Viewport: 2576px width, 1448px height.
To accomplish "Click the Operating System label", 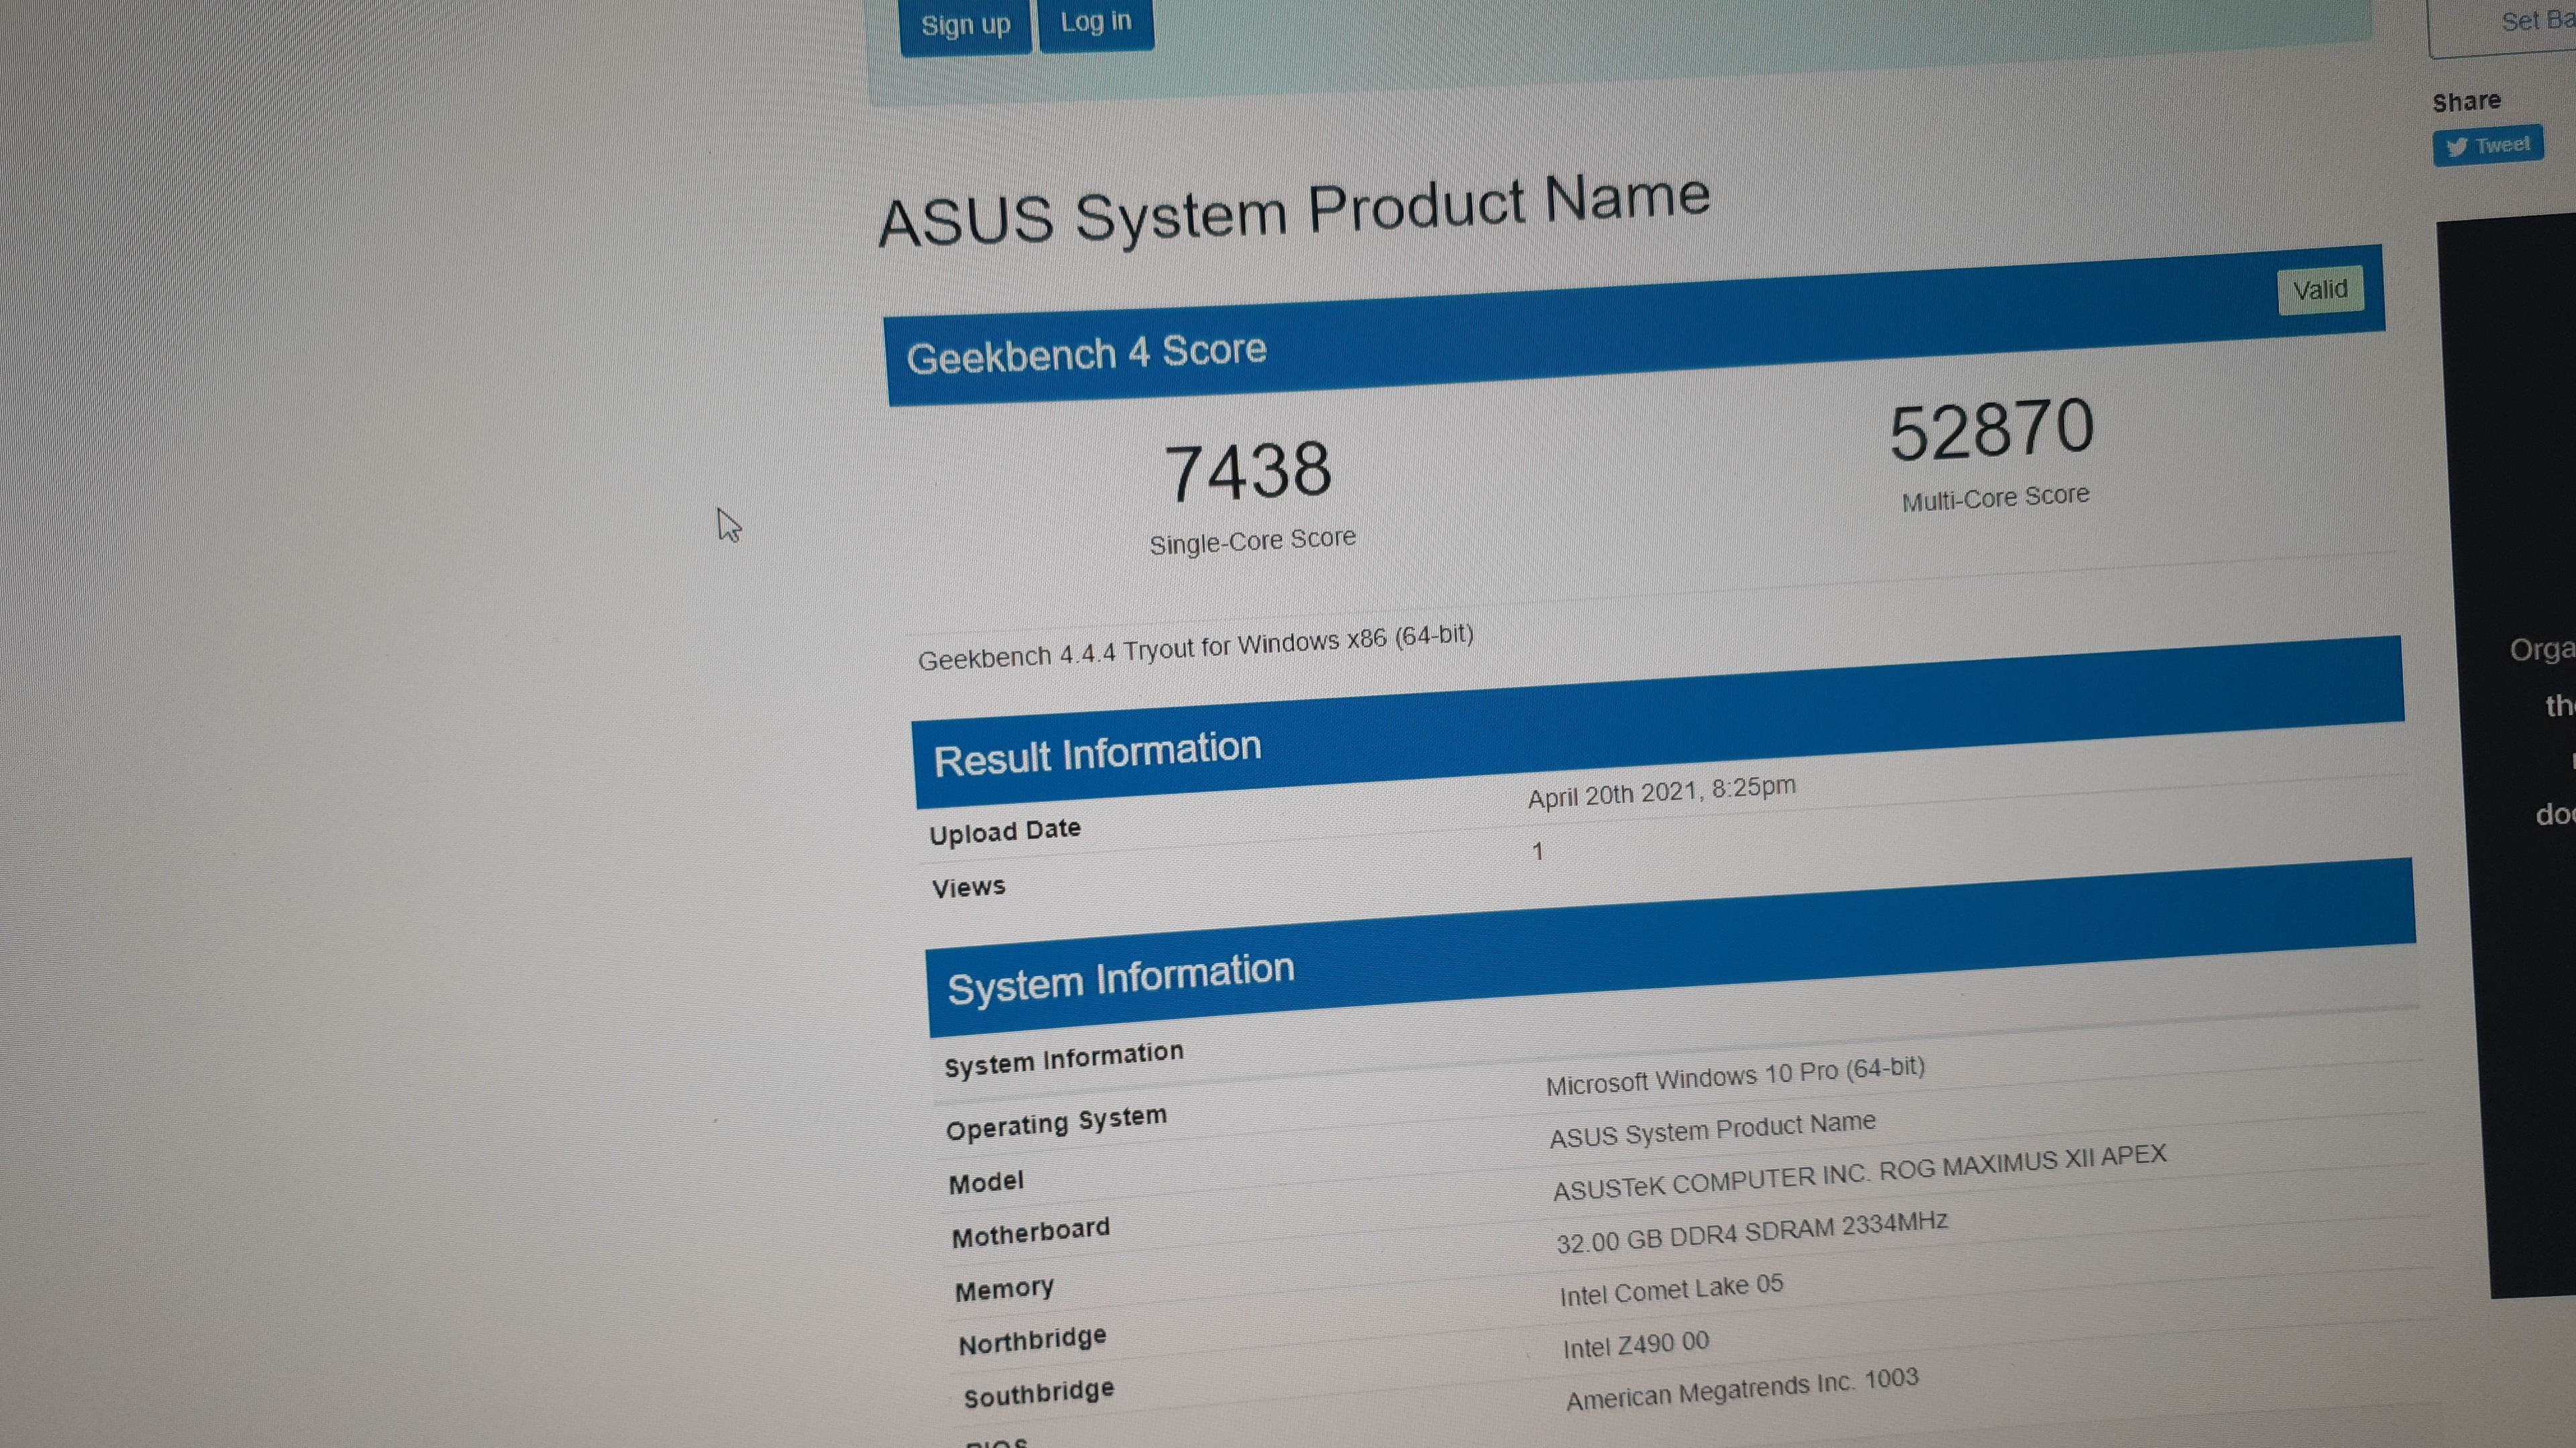I will click(1056, 1122).
